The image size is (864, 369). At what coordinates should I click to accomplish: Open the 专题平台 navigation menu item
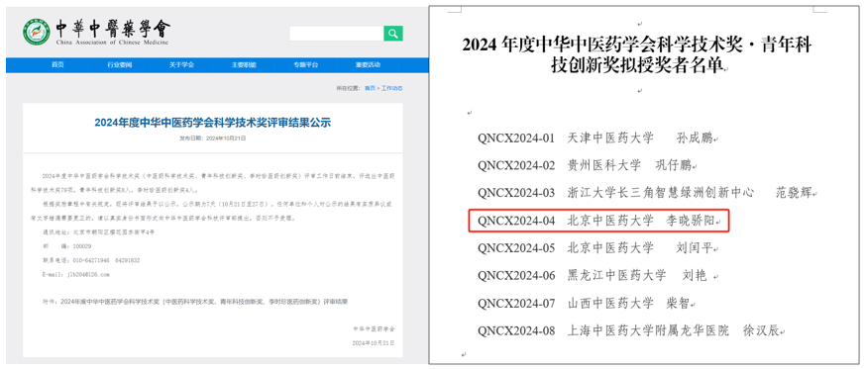tap(306, 65)
